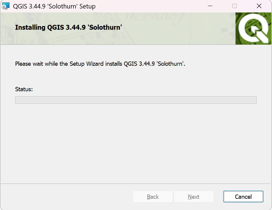Screen dimensions: 272x210
Task: Close the QGIS Setup window
Action: click(259, 6)
